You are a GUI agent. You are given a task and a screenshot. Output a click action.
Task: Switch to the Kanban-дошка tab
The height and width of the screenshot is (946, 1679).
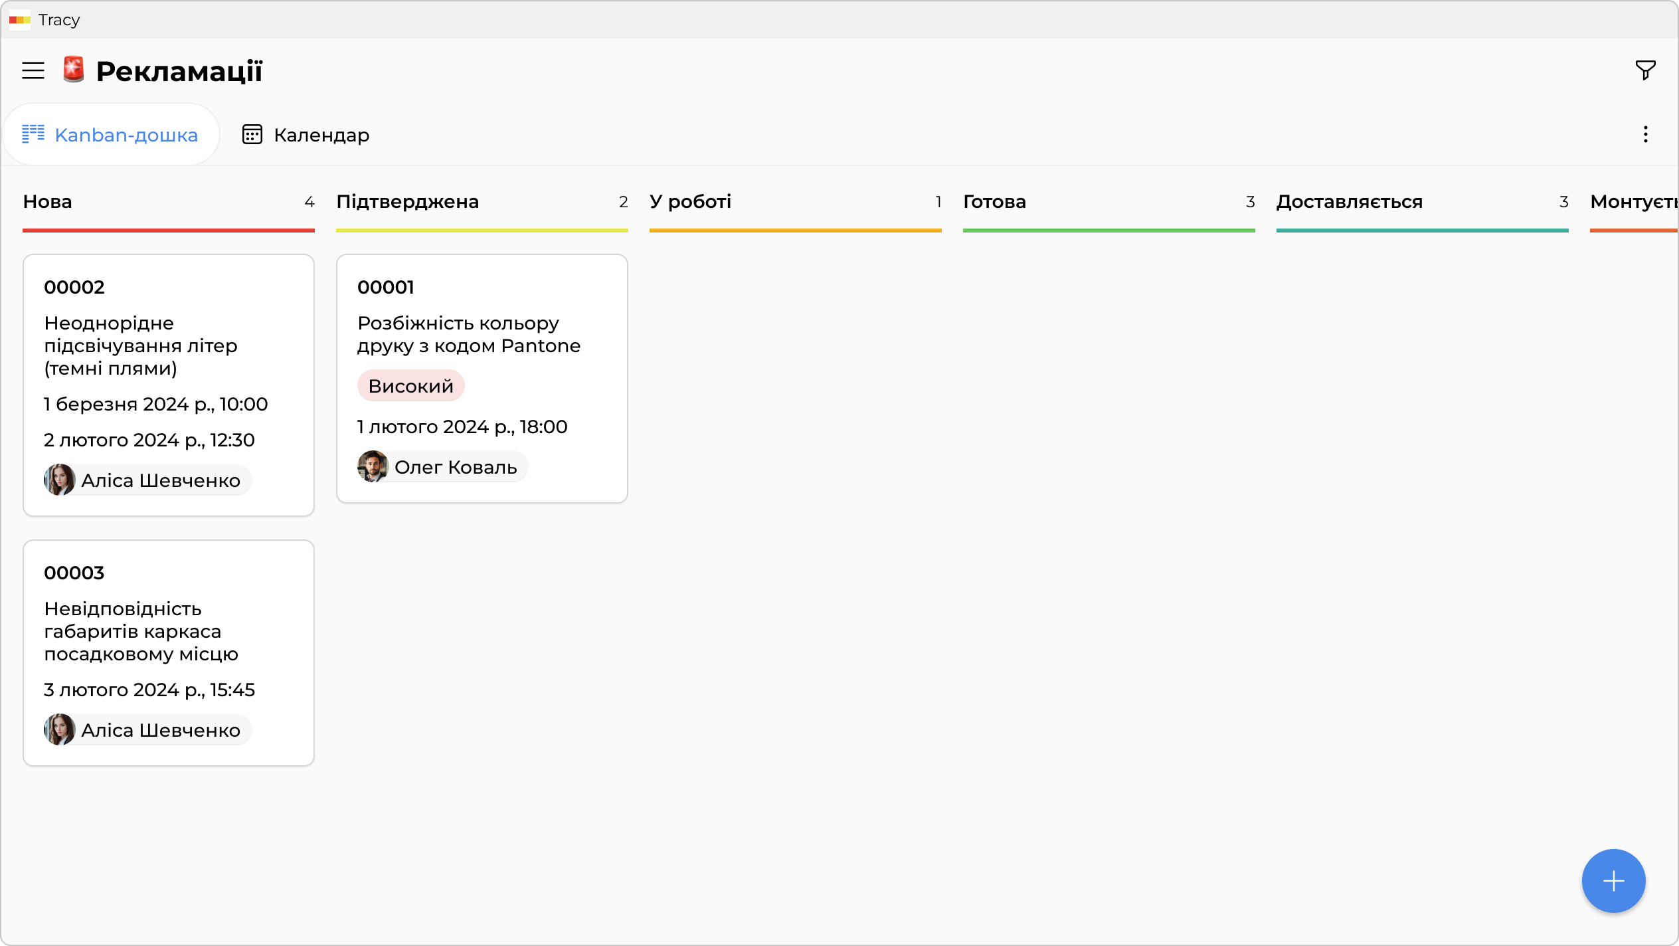[x=111, y=135]
